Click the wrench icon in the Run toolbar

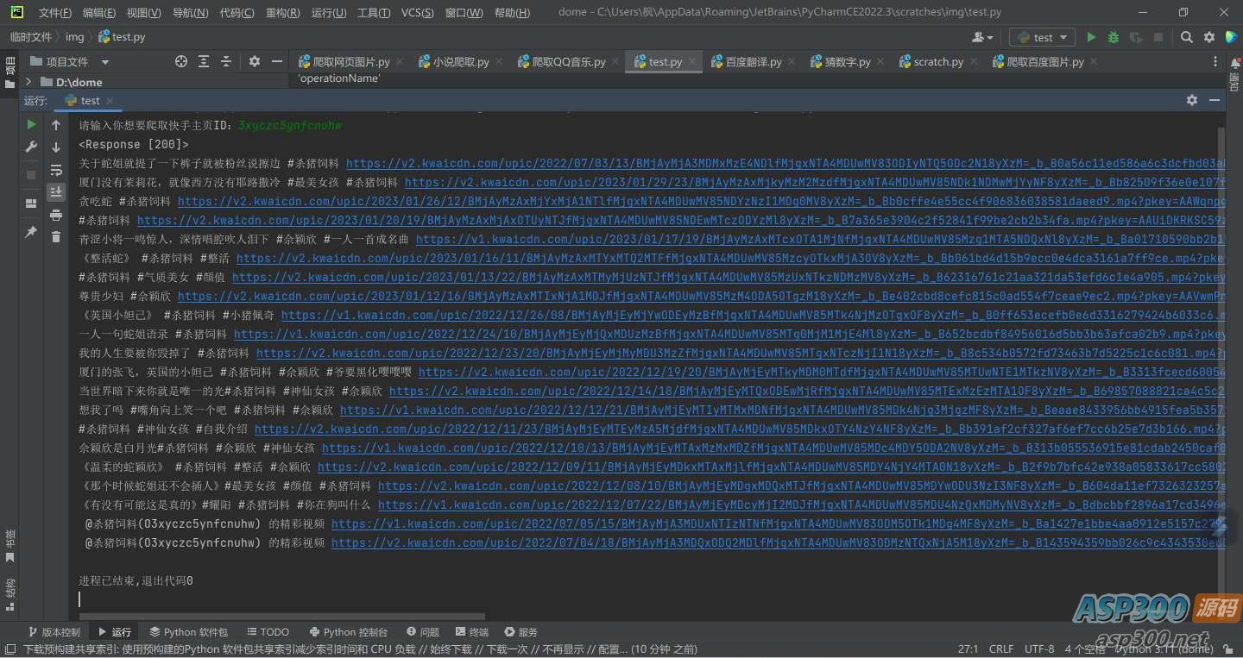coord(32,147)
